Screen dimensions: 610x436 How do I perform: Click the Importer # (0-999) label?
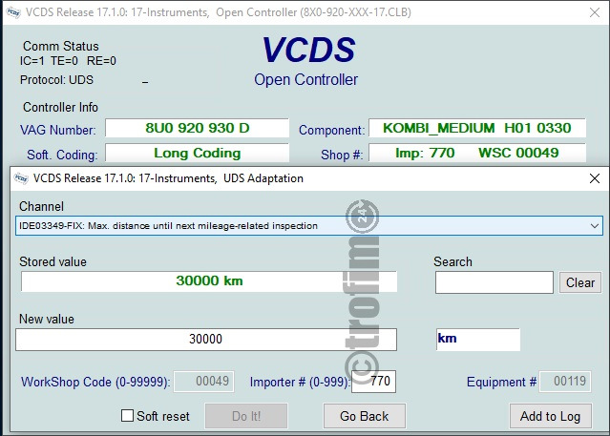point(300,382)
